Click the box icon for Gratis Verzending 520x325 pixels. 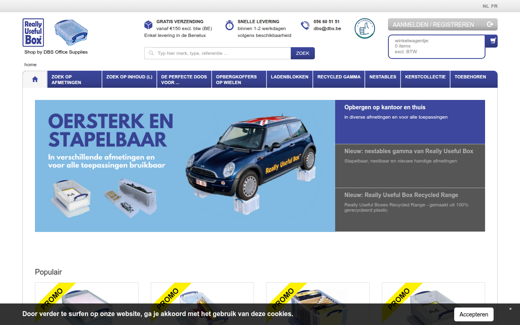(x=148, y=25)
